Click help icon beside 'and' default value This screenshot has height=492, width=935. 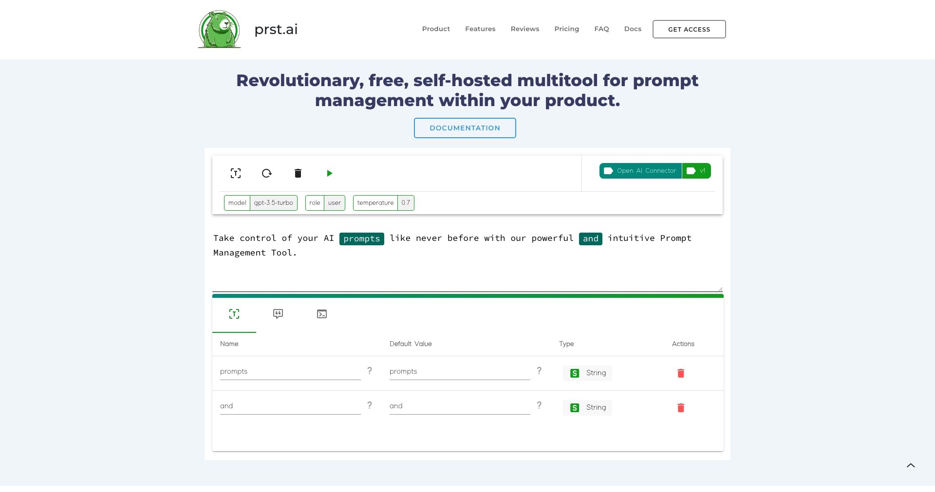pos(539,405)
